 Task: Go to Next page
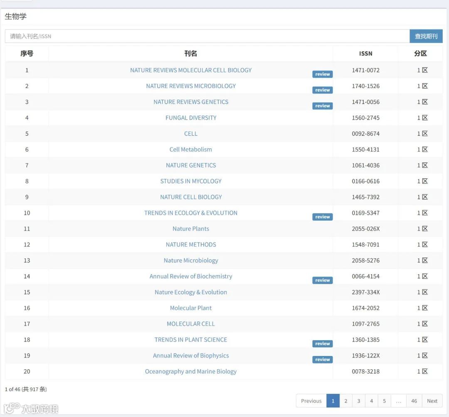pyautogui.click(x=432, y=401)
